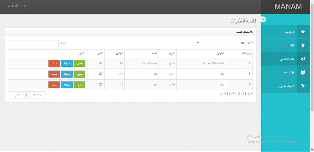The image size is (314, 152).
Task: Sort by رقم الطلب column header
Action: coord(239,54)
